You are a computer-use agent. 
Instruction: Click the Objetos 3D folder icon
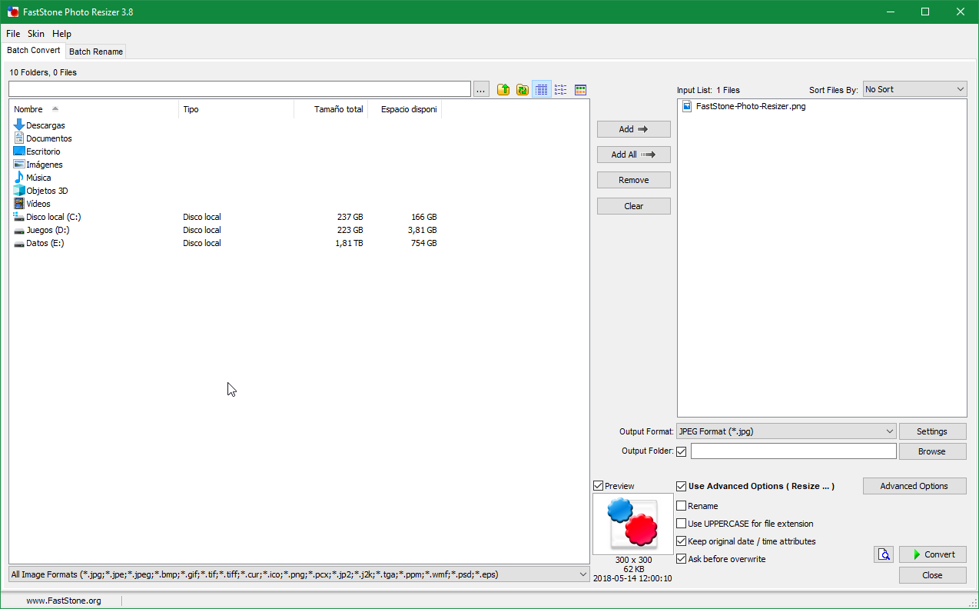pyautogui.click(x=19, y=191)
